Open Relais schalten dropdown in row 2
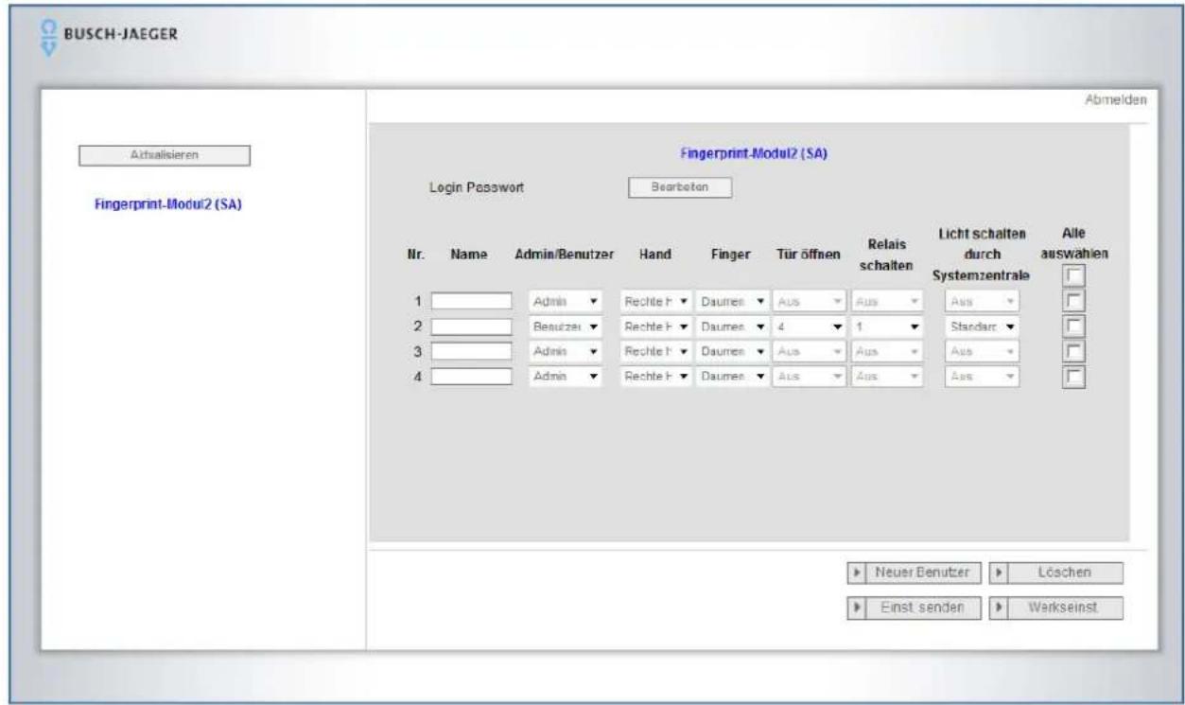Screen dimensions: 1185x705 887,326
